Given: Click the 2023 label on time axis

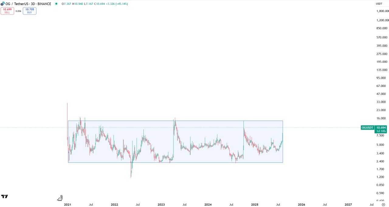Looking at the screenshot, I should [161, 205].
